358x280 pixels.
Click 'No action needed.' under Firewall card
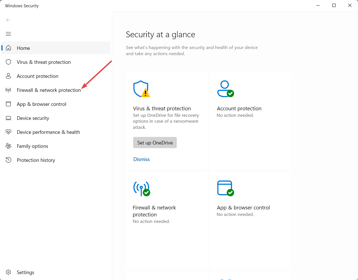click(x=151, y=221)
